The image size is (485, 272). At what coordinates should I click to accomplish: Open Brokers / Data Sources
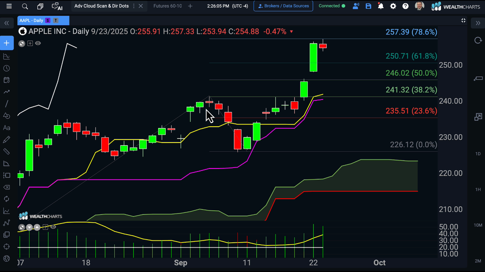click(283, 6)
